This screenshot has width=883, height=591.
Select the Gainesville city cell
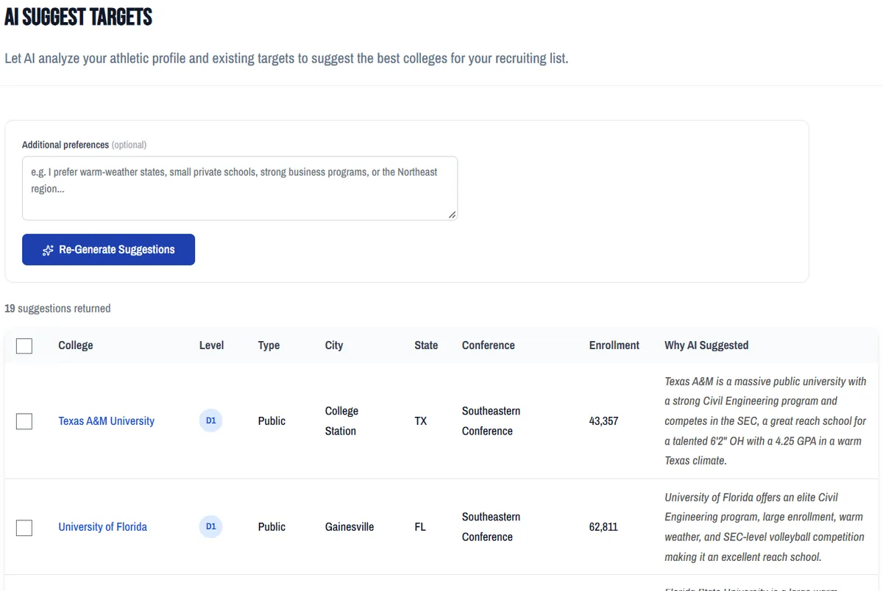click(x=350, y=527)
